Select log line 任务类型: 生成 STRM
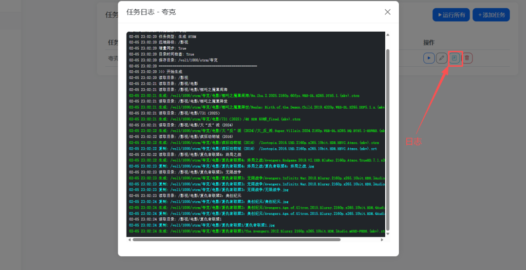 163,37
